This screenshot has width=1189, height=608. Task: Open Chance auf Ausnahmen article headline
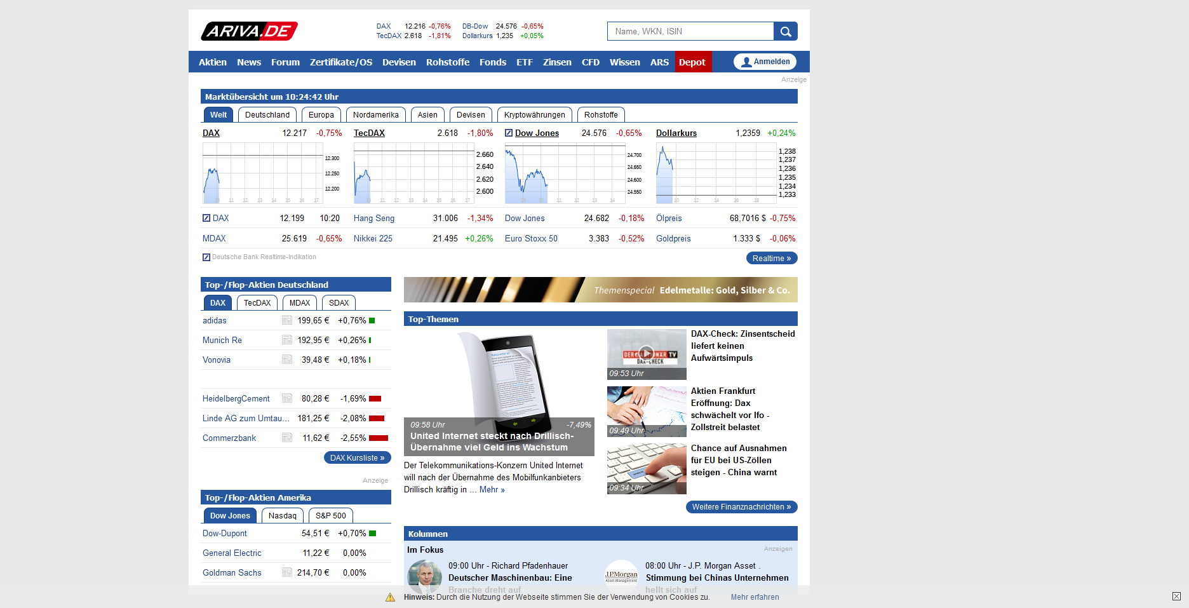coord(739,460)
